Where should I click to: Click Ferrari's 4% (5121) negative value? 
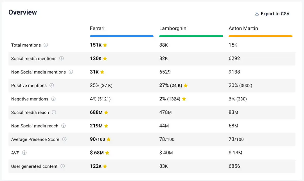pos(100,99)
